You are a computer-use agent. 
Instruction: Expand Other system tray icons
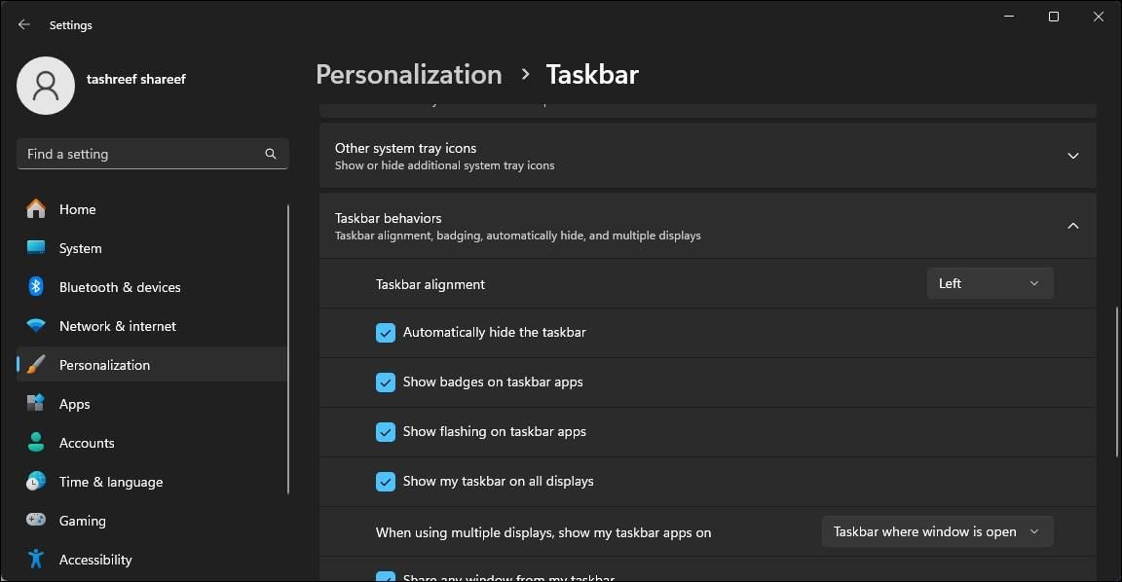pyautogui.click(x=1072, y=155)
